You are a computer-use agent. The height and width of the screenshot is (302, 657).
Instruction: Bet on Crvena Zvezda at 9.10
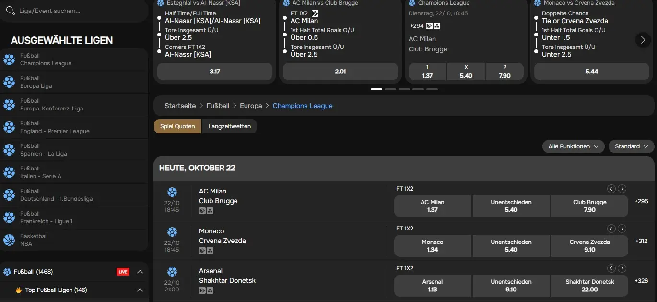tap(590, 246)
